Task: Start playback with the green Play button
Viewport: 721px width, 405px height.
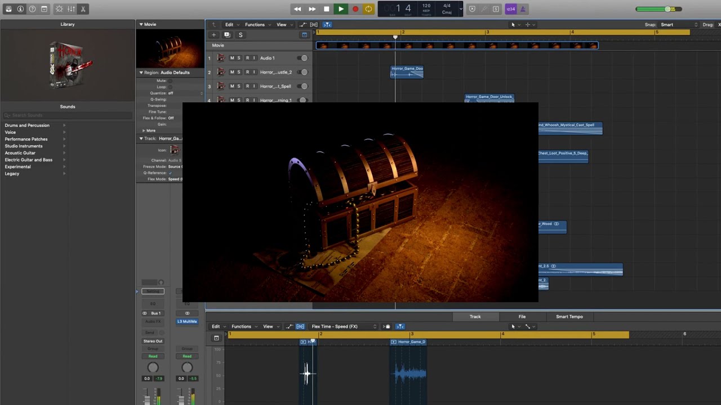Action: coord(341,9)
